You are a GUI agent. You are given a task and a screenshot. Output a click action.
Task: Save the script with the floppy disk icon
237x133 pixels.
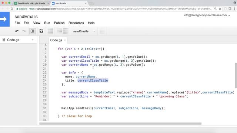click(41, 31)
